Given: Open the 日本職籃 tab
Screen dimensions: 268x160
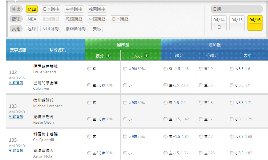Looking at the screenshot, I should pyautogui.click(x=120, y=19).
